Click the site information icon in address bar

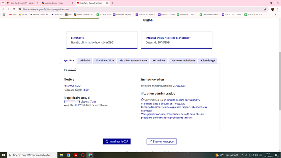click(20, 9)
